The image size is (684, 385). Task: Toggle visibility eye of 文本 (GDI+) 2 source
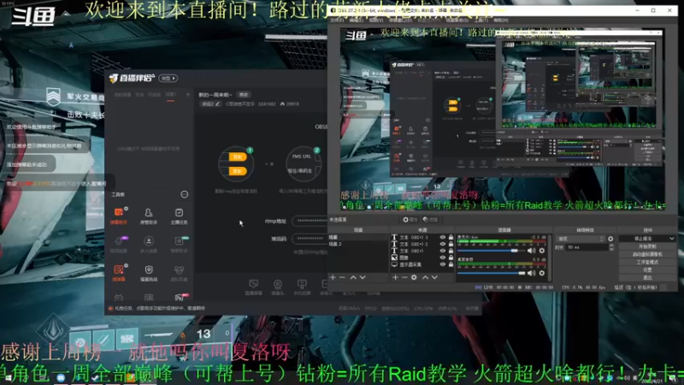[443, 244]
